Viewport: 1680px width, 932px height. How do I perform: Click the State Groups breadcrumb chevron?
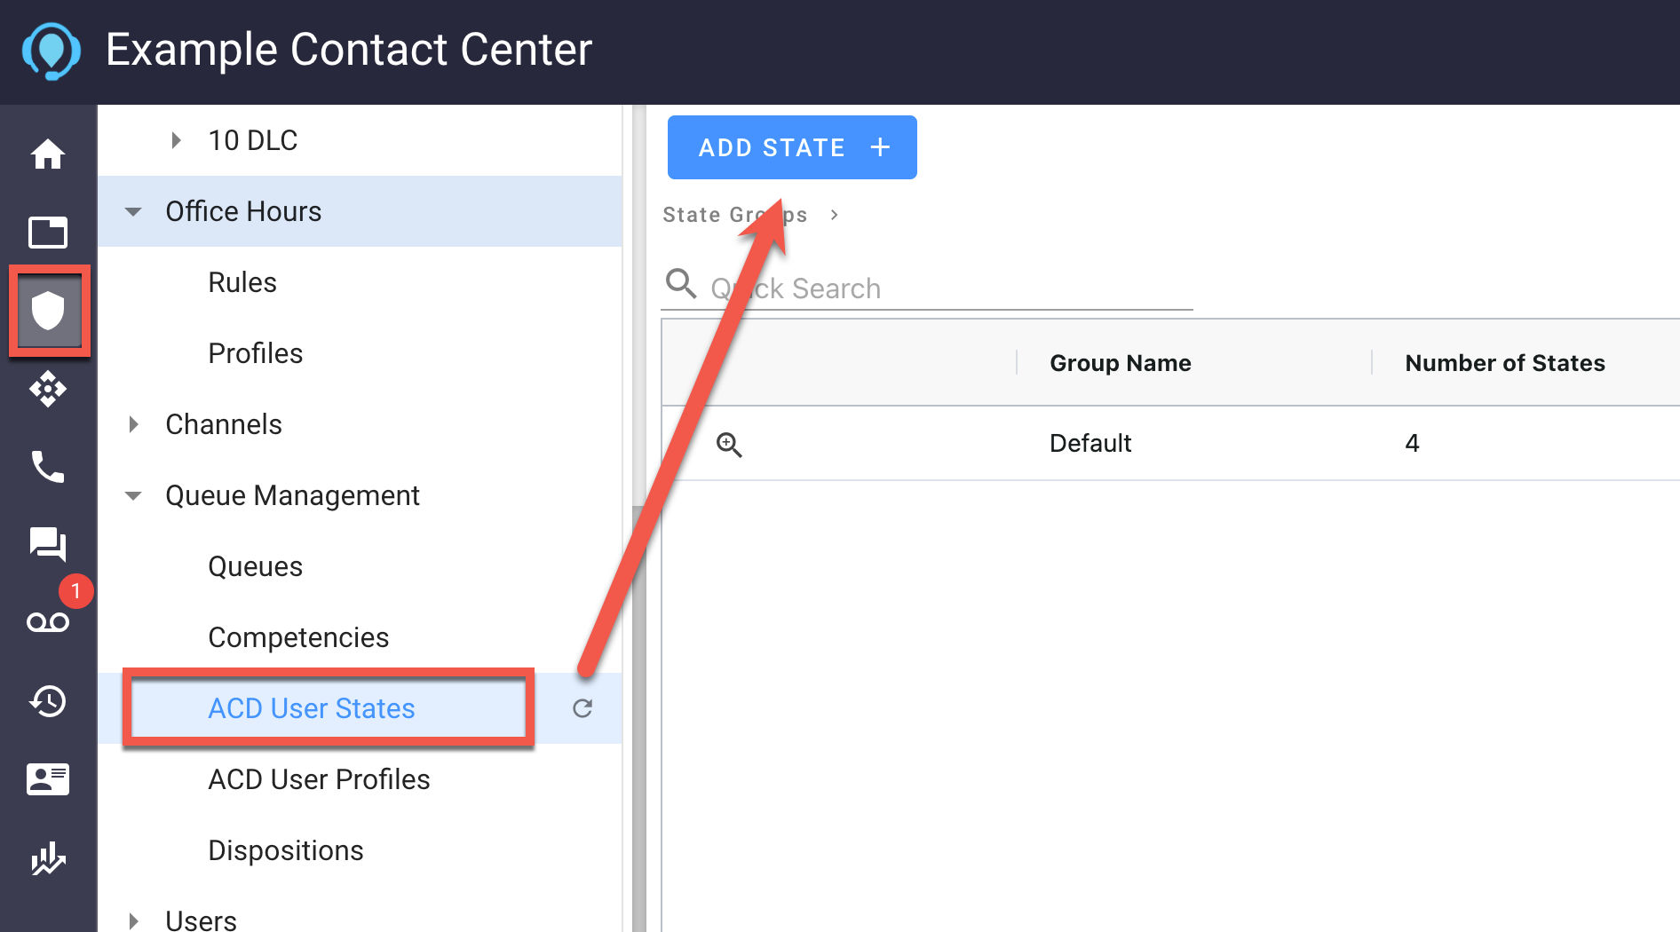[834, 215]
